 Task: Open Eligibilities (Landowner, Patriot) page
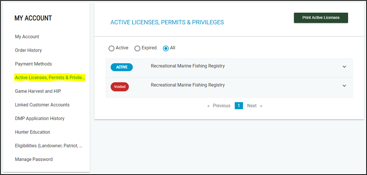point(48,146)
